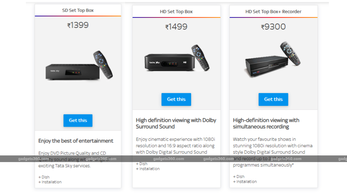Select the SD Set Top Box card header
Screen dimensions: 347x195
pos(78,10)
